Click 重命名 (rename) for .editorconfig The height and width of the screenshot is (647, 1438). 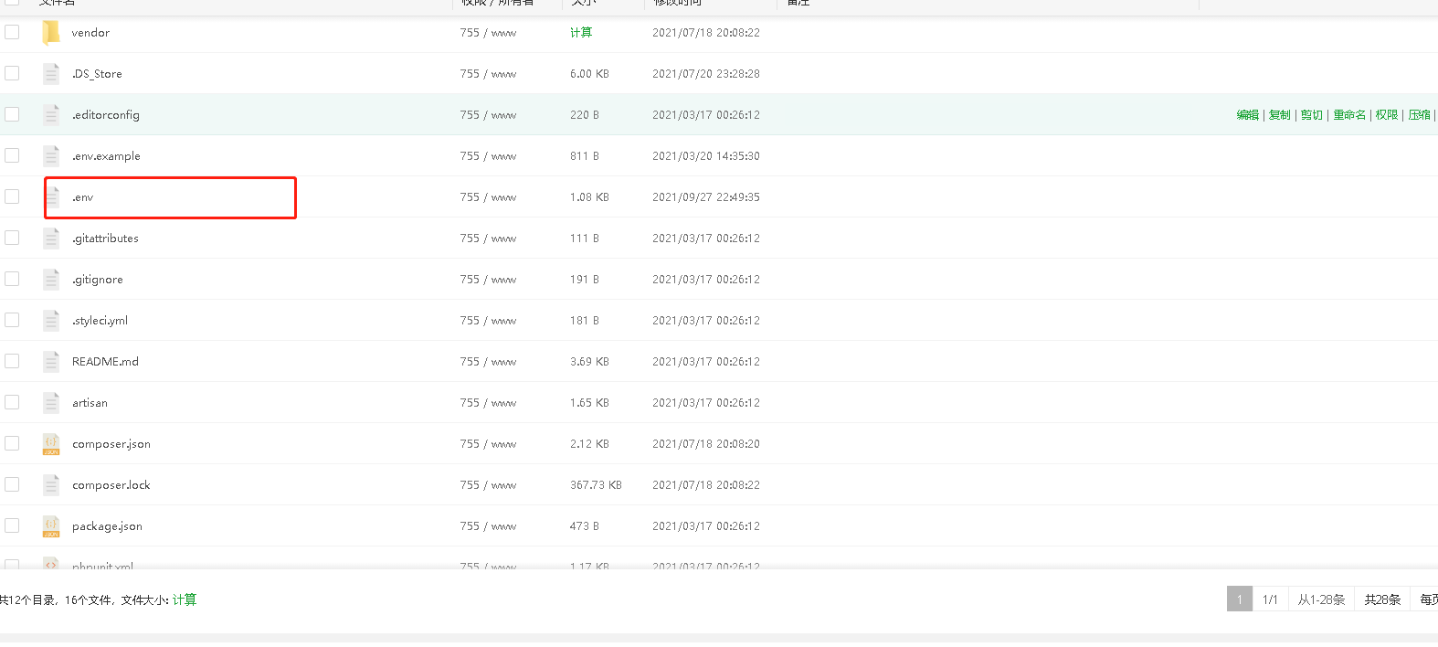click(x=1349, y=115)
